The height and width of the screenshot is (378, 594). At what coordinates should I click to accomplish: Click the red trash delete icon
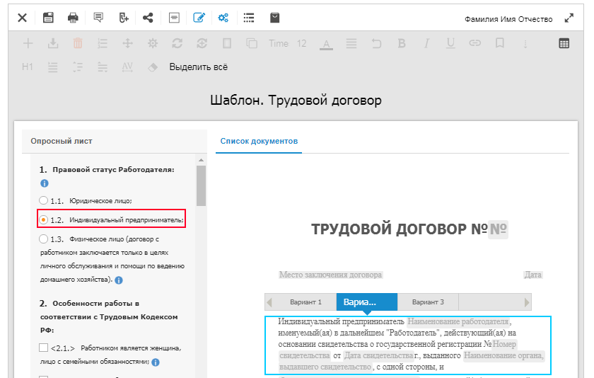pyautogui.click(x=78, y=43)
